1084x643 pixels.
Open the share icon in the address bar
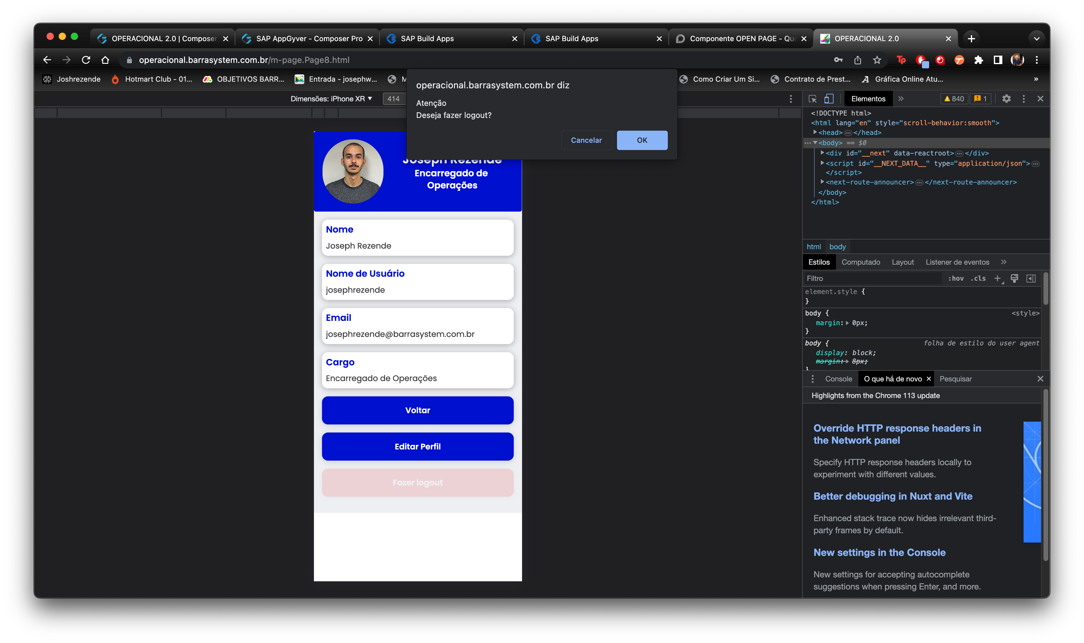[x=857, y=60]
